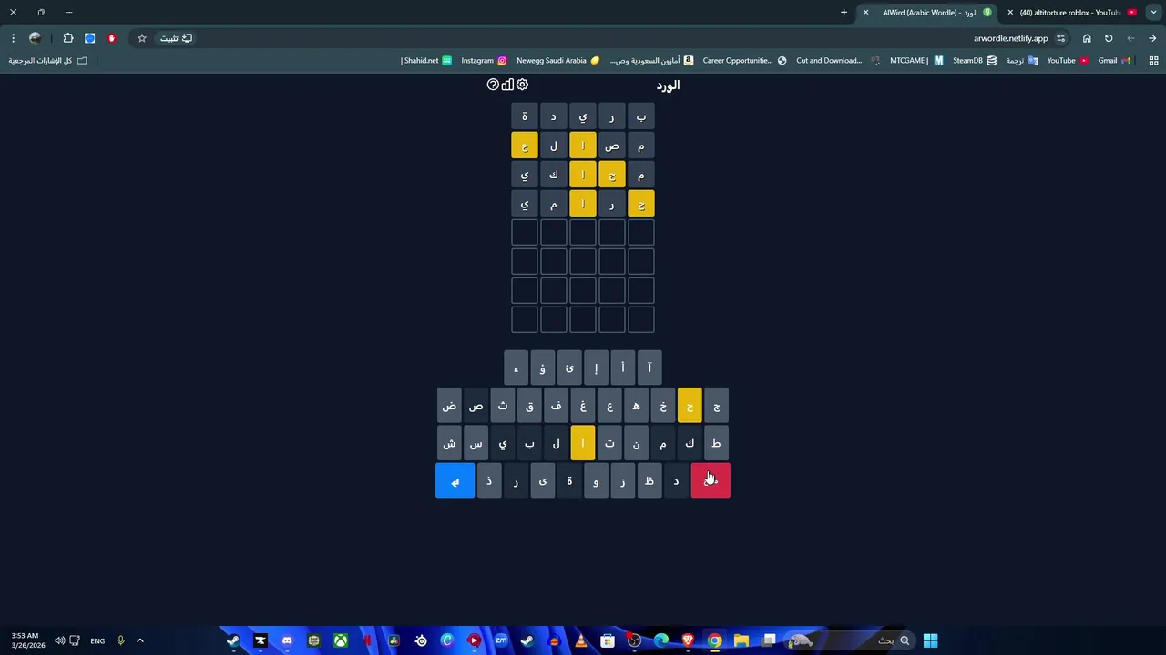1166x655 pixels.
Task: Open the Newegg Saudi Arabia bookmark
Action: (x=558, y=60)
